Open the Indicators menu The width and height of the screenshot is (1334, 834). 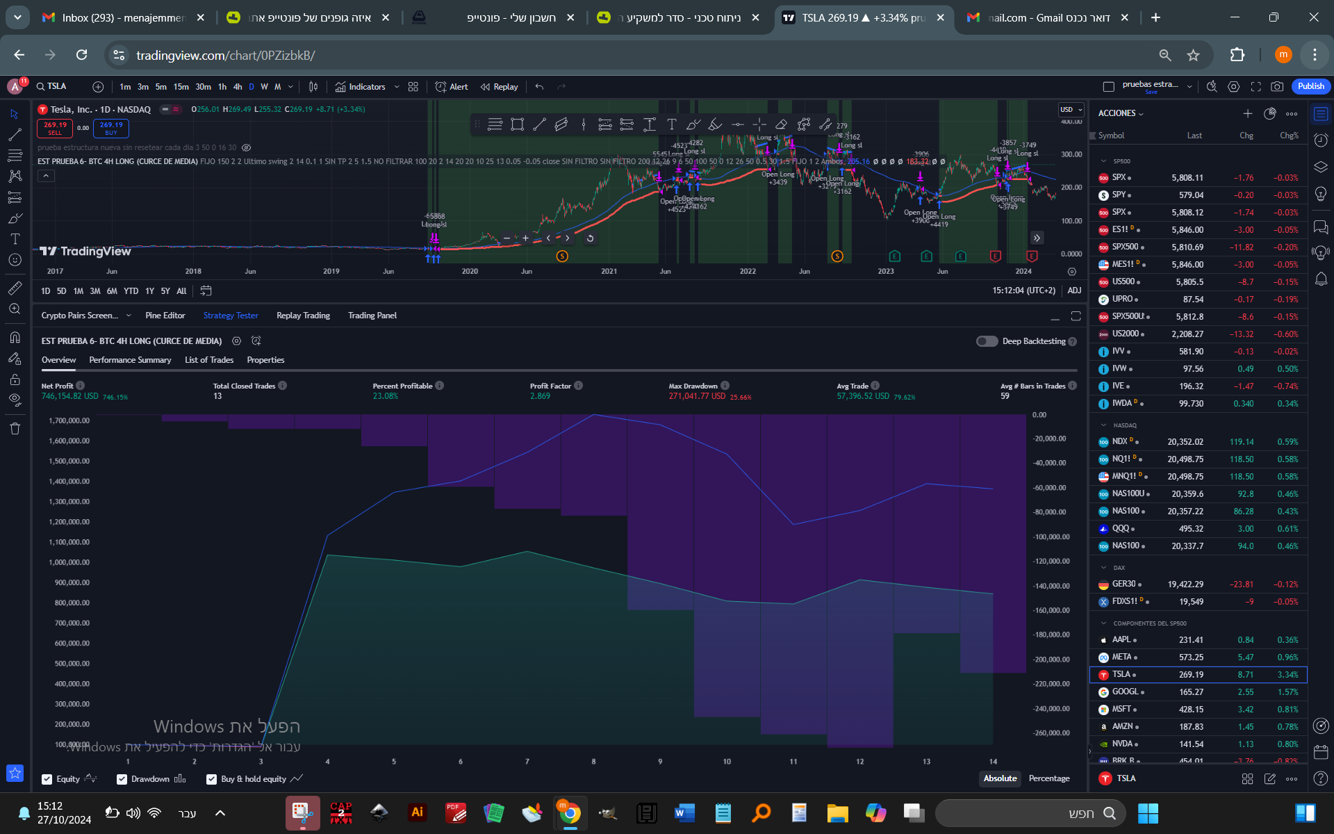(x=360, y=87)
